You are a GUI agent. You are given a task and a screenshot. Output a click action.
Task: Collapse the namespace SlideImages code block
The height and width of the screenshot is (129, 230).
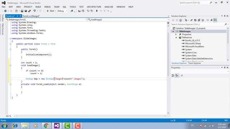10,38
